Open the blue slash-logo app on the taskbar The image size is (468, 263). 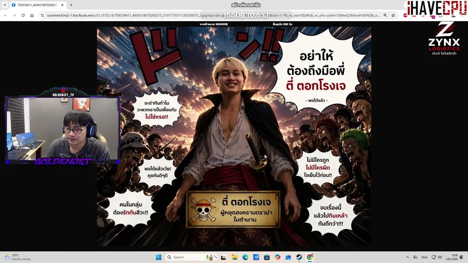pos(256,257)
